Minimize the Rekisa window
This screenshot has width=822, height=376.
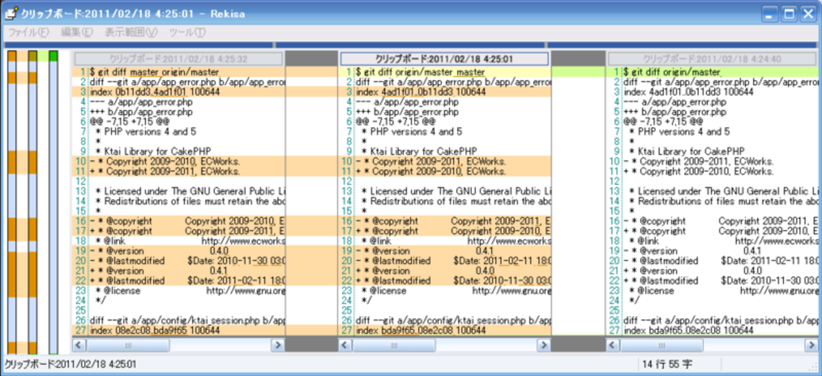coord(770,13)
